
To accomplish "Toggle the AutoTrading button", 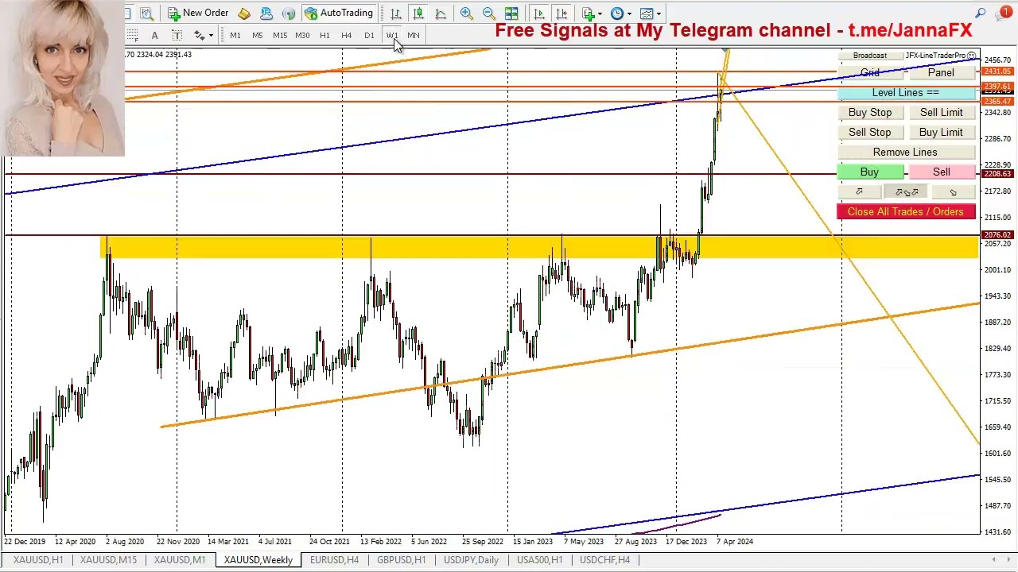I will tap(339, 13).
